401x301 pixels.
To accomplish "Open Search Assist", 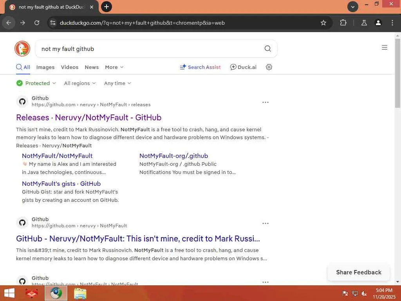I will 200,67.
